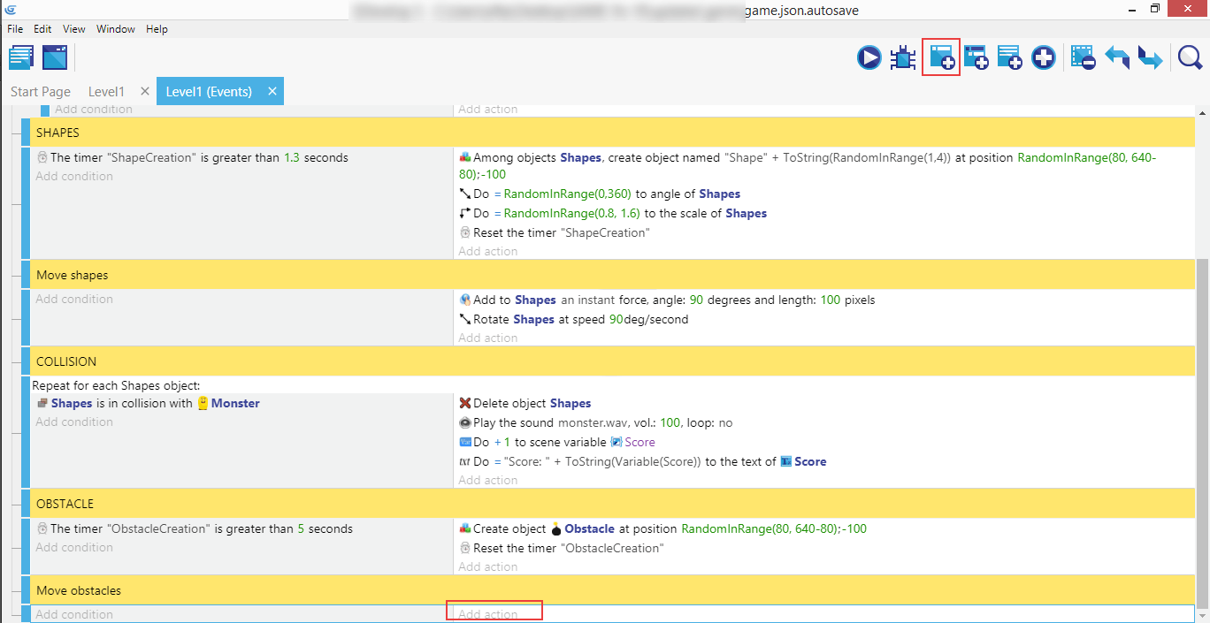Delete selected event using toolbar icon
Screen dimensions: 1210x623
pos(1083,58)
